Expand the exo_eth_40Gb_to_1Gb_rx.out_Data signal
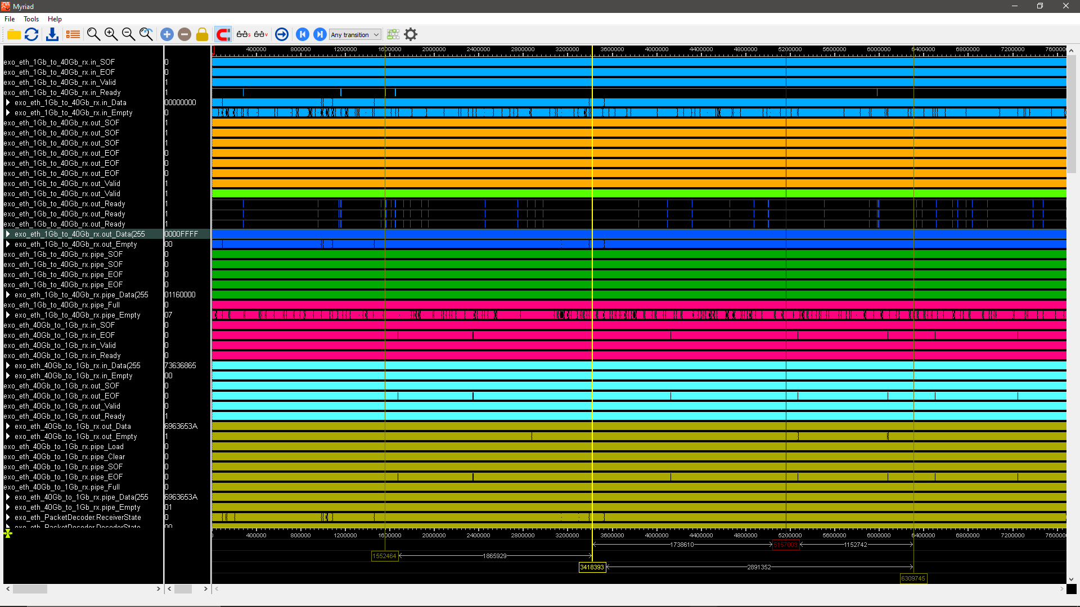Screen dimensions: 1080x607 7,426
